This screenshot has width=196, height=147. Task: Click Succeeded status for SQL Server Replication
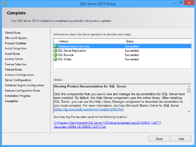coord(132,51)
